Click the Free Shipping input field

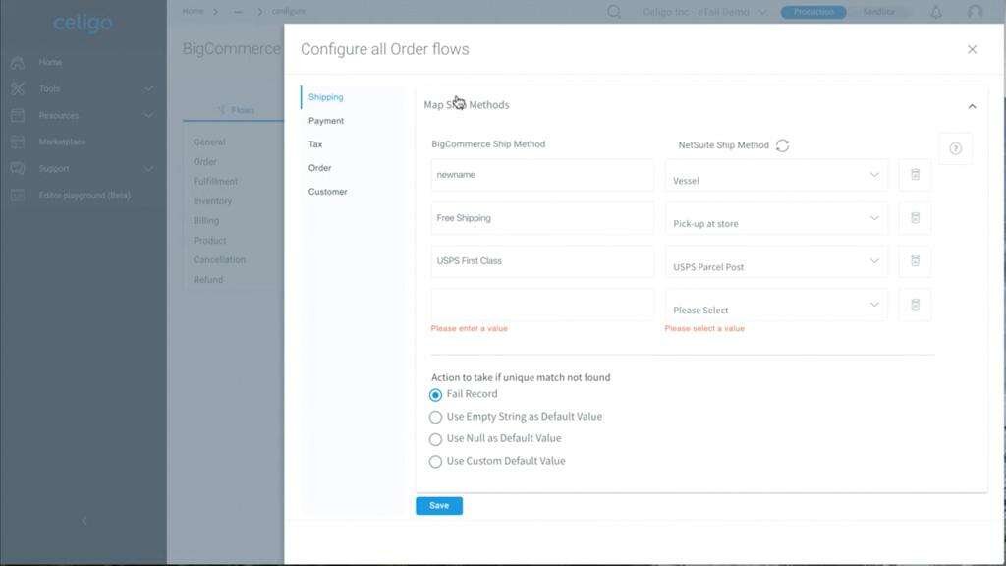click(542, 218)
